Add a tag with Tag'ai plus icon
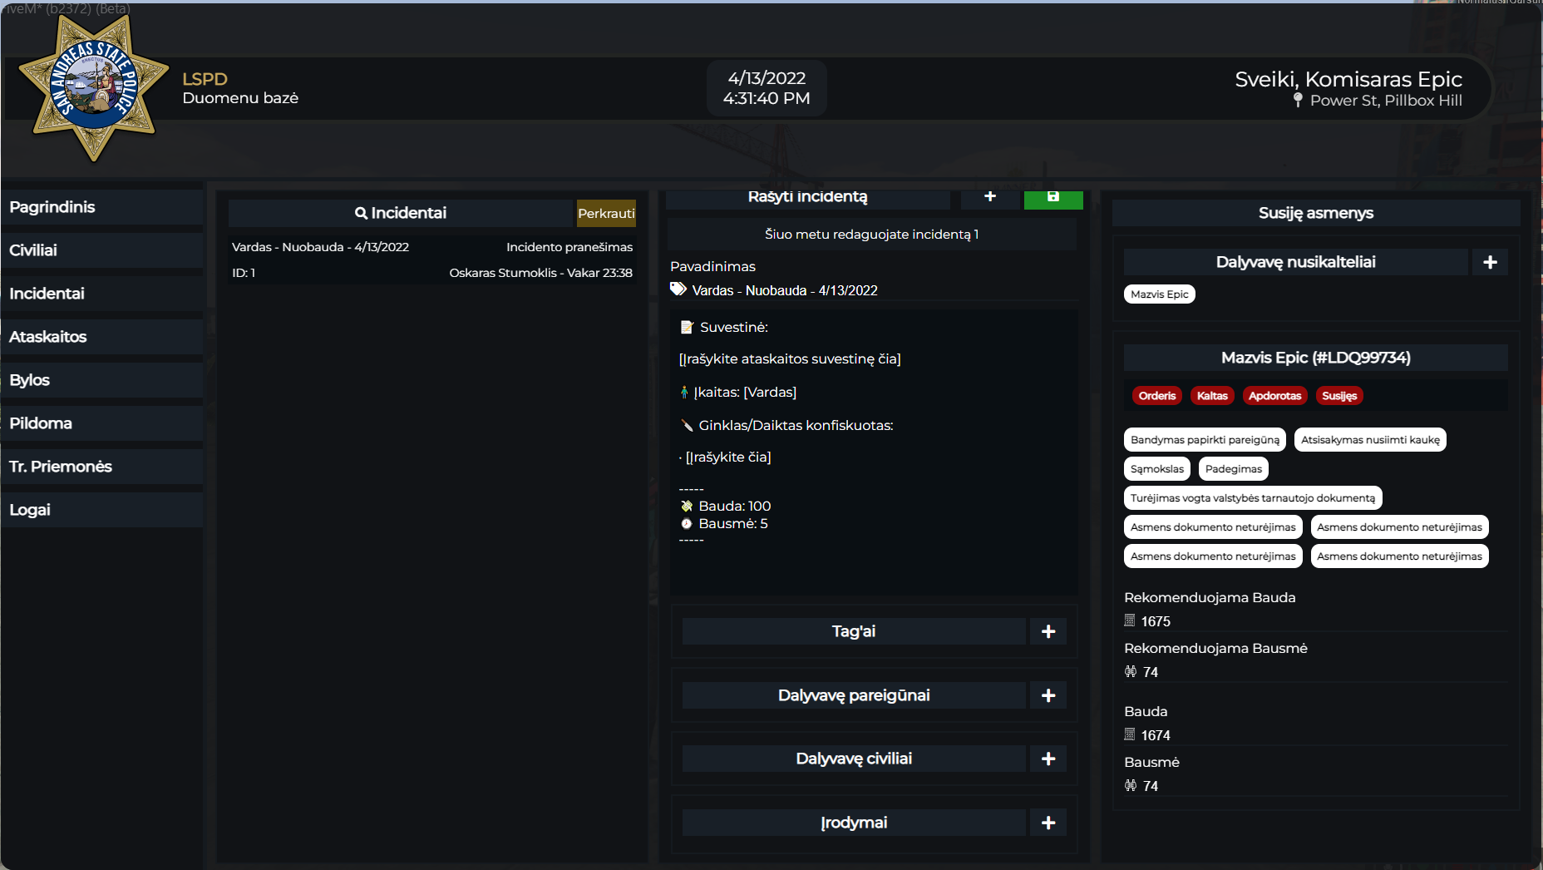 tap(1048, 631)
